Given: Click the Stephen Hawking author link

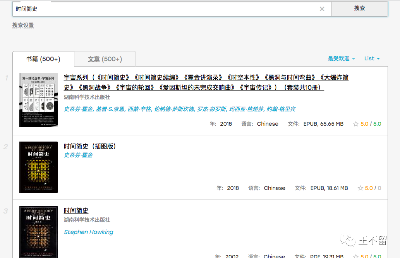Looking at the screenshot, I should 88,232.
